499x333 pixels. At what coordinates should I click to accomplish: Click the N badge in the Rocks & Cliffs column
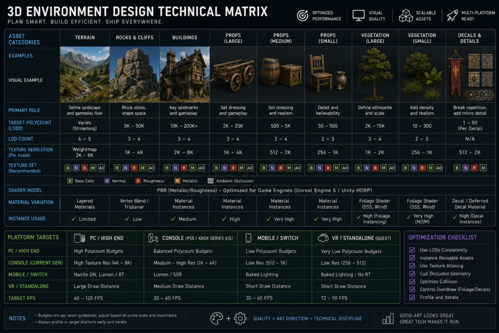coord(126,168)
